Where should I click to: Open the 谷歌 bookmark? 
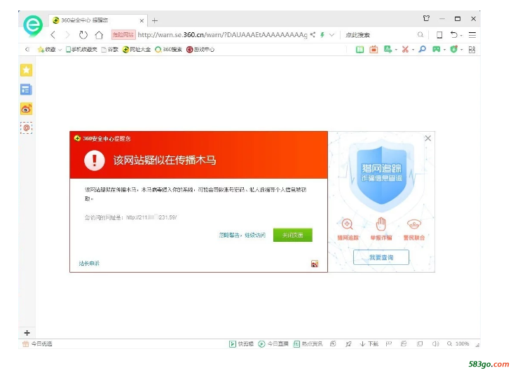(x=109, y=49)
